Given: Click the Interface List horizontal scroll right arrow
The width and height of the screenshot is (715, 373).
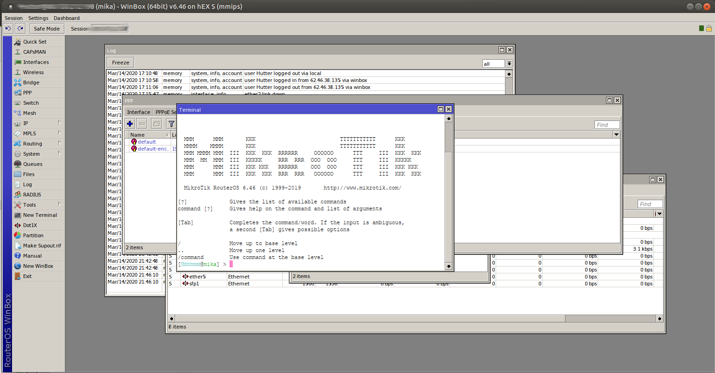Looking at the screenshot, I should tap(659, 319).
